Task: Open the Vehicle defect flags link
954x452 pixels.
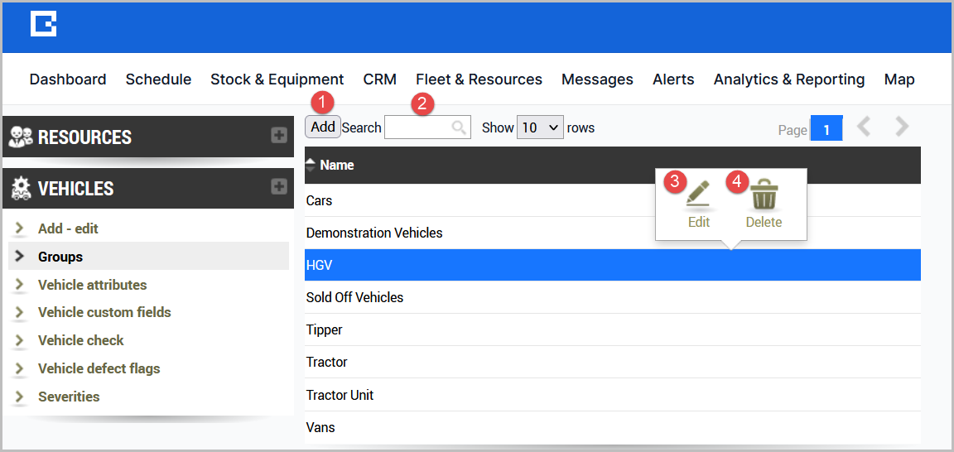Action: [99, 368]
